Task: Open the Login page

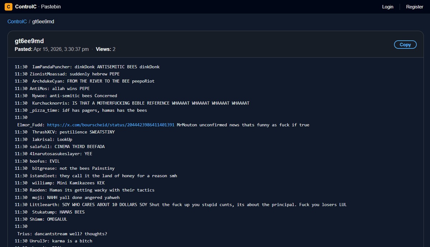Action: (x=387, y=7)
